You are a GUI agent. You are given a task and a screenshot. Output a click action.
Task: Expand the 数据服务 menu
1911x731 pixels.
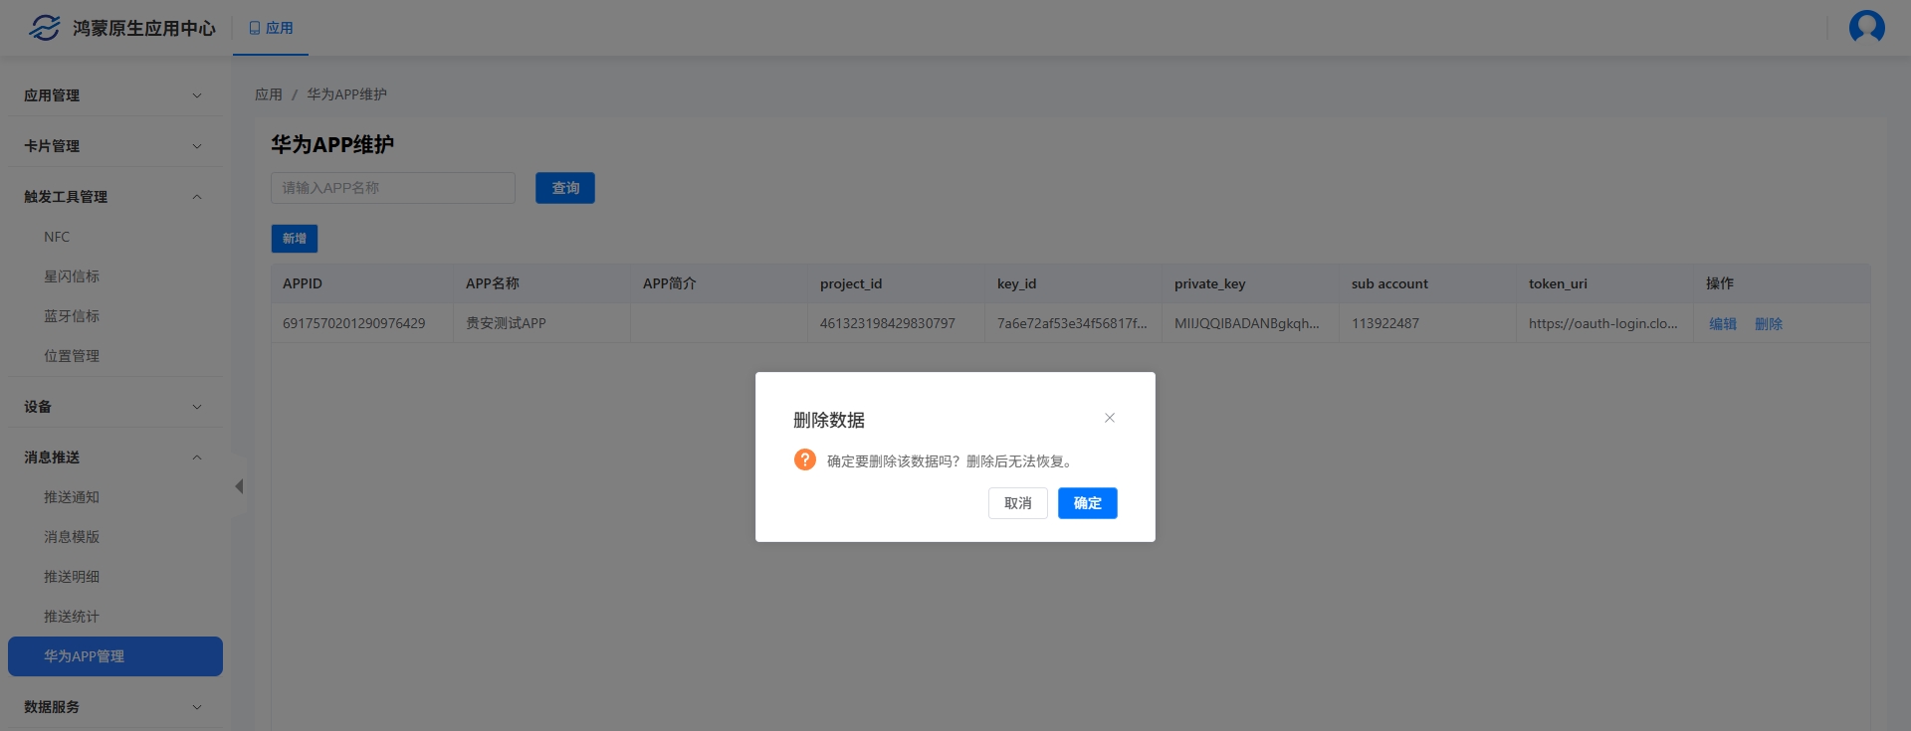pos(114,707)
